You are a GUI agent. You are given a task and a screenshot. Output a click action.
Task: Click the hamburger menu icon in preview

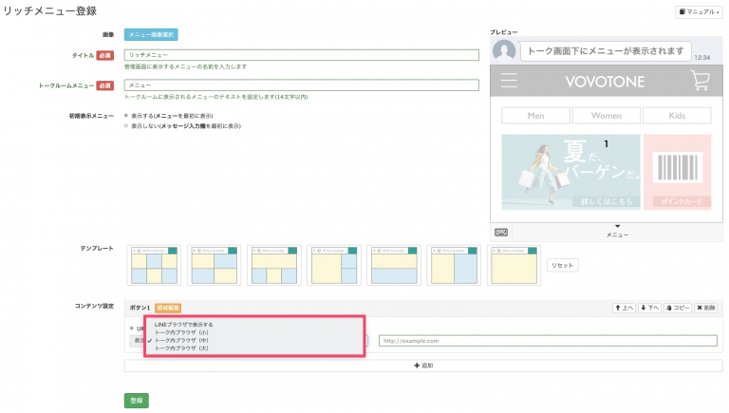tap(509, 81)
